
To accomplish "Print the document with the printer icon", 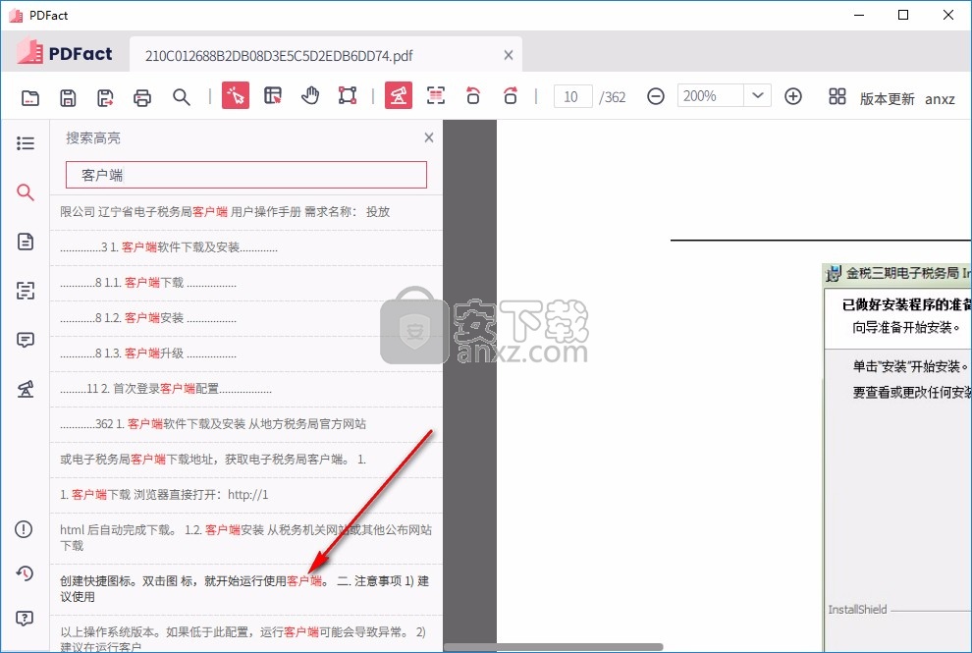I will coord(142,97).
